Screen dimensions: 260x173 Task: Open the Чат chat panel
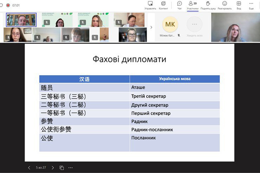pyautogui.click(x=179, y=5)
